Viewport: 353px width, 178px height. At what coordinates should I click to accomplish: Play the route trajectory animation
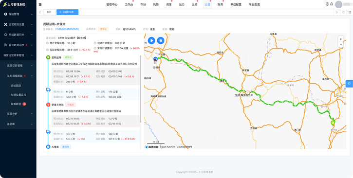151,40
